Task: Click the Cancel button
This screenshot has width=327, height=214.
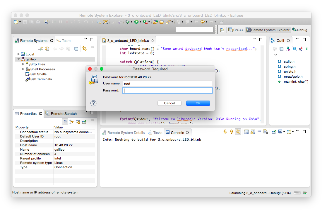Action: (169, 103)
